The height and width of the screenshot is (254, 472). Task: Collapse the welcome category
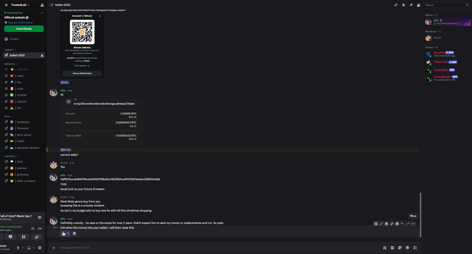pyautogui.click(x=11, y=64)
